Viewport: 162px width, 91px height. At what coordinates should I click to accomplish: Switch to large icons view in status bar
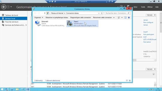[130, 81]
